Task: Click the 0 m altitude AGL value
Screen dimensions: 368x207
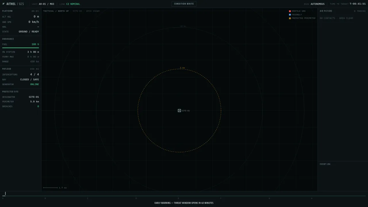Action: pyautogui.click(x=36, y=17)
